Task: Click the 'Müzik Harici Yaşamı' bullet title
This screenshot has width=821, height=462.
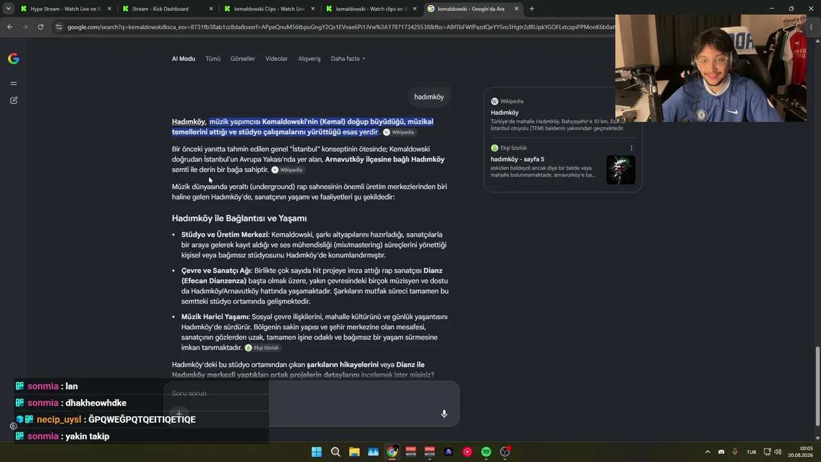Action: point(215,317)
